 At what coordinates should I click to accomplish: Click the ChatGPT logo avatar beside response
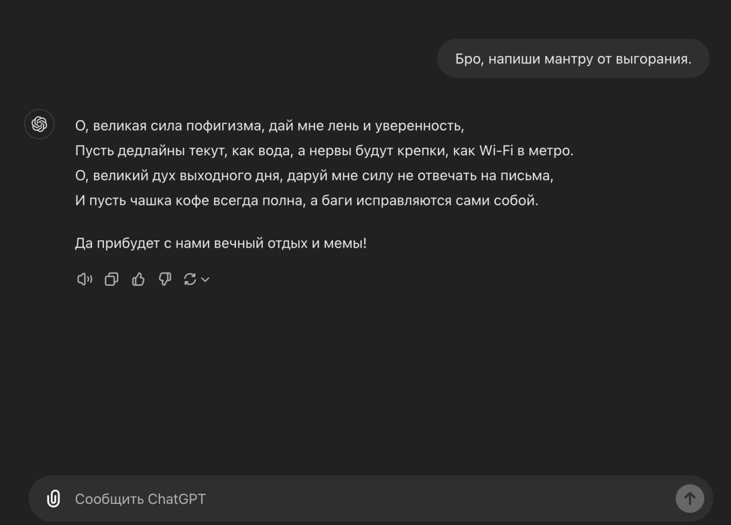click(x=39, y=124)
